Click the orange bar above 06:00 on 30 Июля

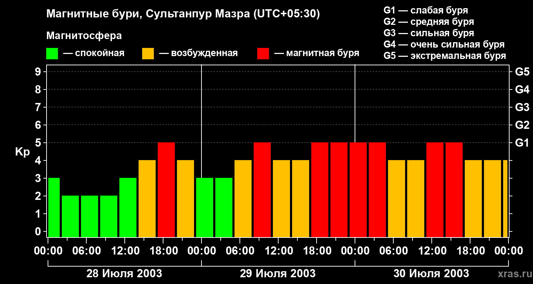click(x=397, y=199)
